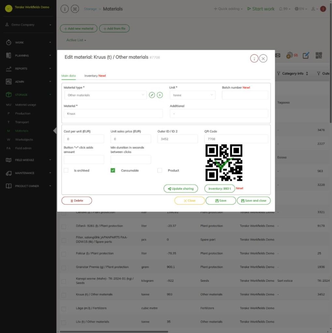Screen dimensions: 332x333
Task: Click the Reports chart icon in sidebar
Action: (x=8, y=69)
